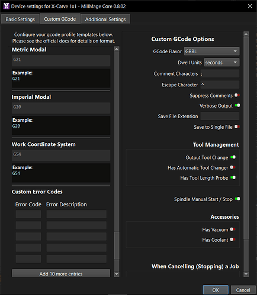Click the Metric Modal G21 field

click(61, 60)
